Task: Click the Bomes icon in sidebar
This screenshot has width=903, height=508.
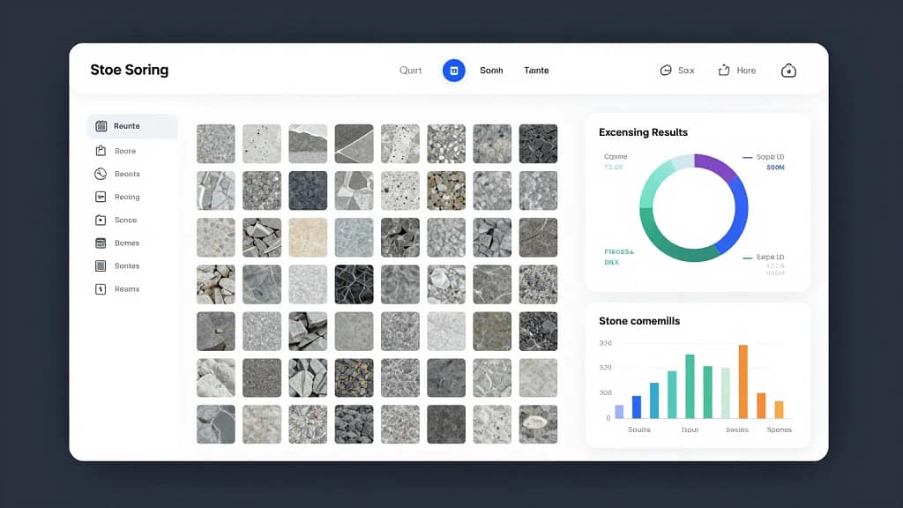Action: coord(101,243)
